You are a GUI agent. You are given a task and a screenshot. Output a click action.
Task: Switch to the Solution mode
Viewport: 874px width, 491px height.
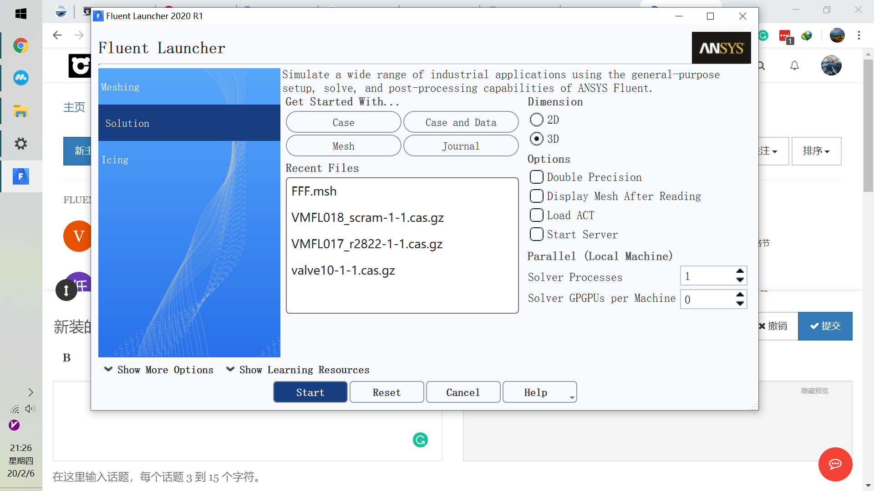pyautogui.click(x=189, y=123)
